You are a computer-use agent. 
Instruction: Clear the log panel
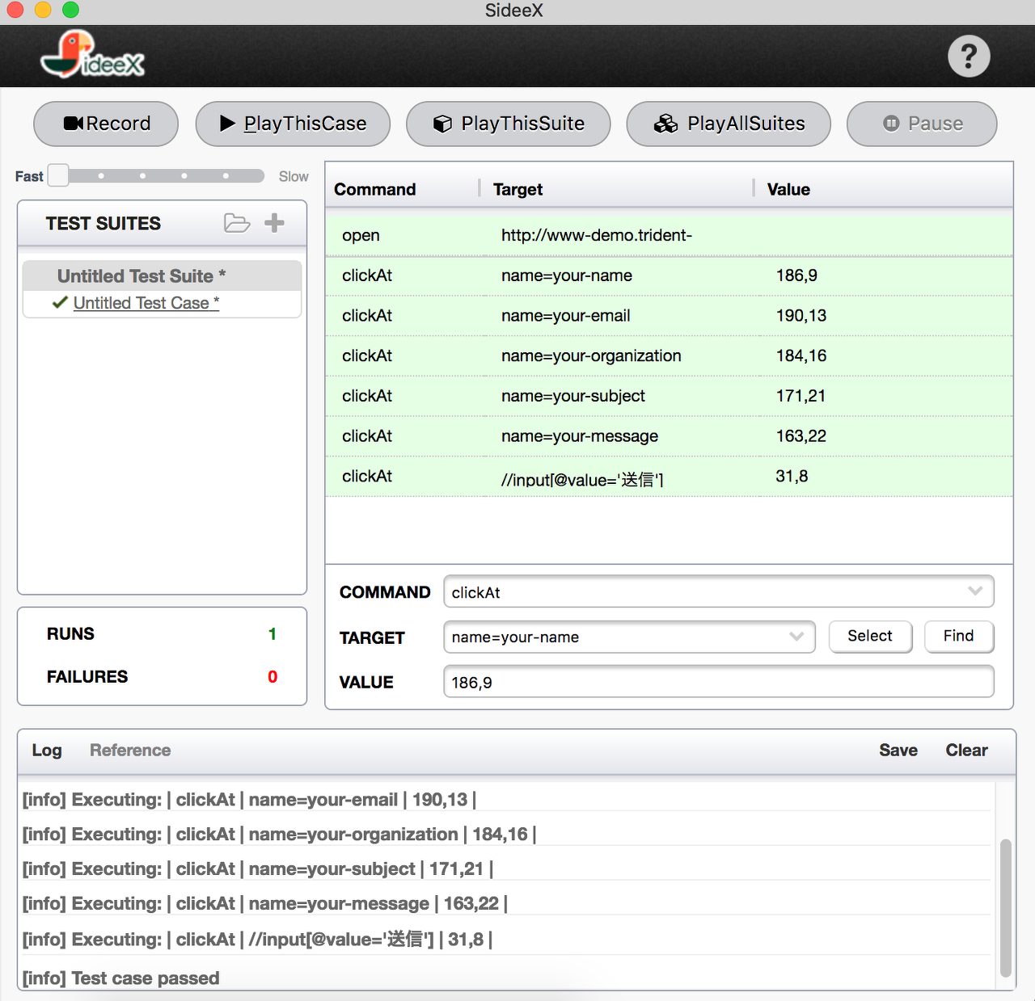point(966,751)
